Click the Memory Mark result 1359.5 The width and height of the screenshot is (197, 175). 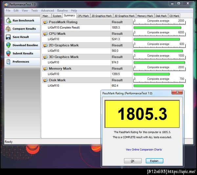point(116,74)
